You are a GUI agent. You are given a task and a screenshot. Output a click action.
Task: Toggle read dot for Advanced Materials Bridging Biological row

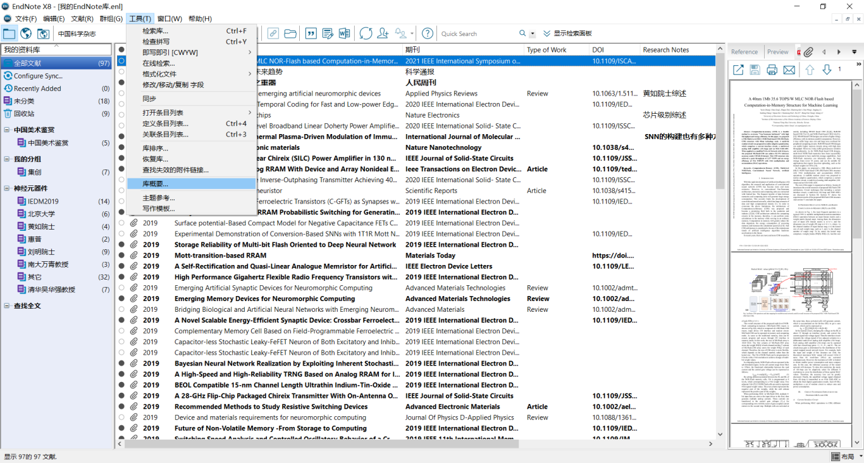121,309
